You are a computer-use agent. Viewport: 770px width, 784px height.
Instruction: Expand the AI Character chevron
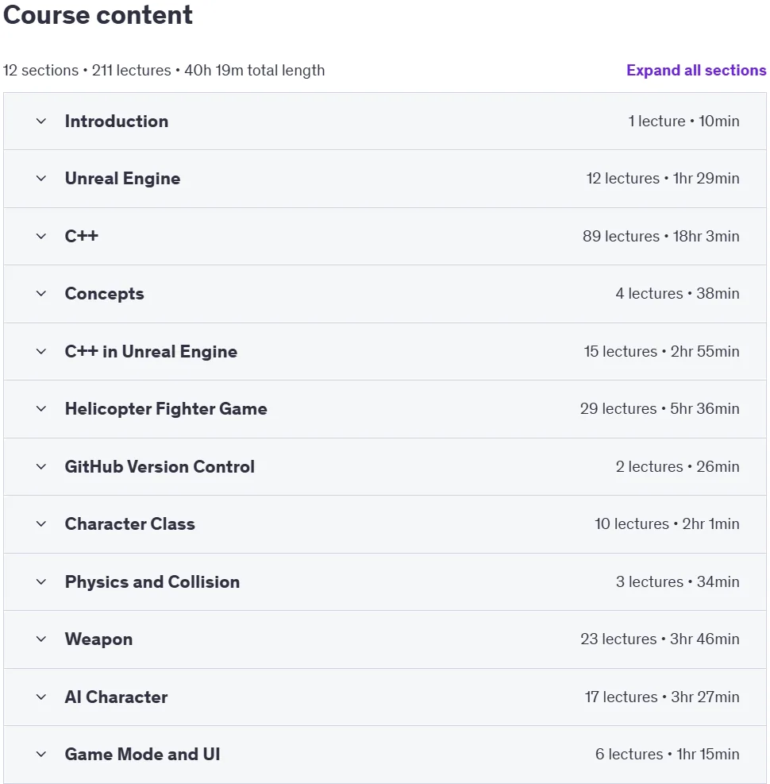41,697
